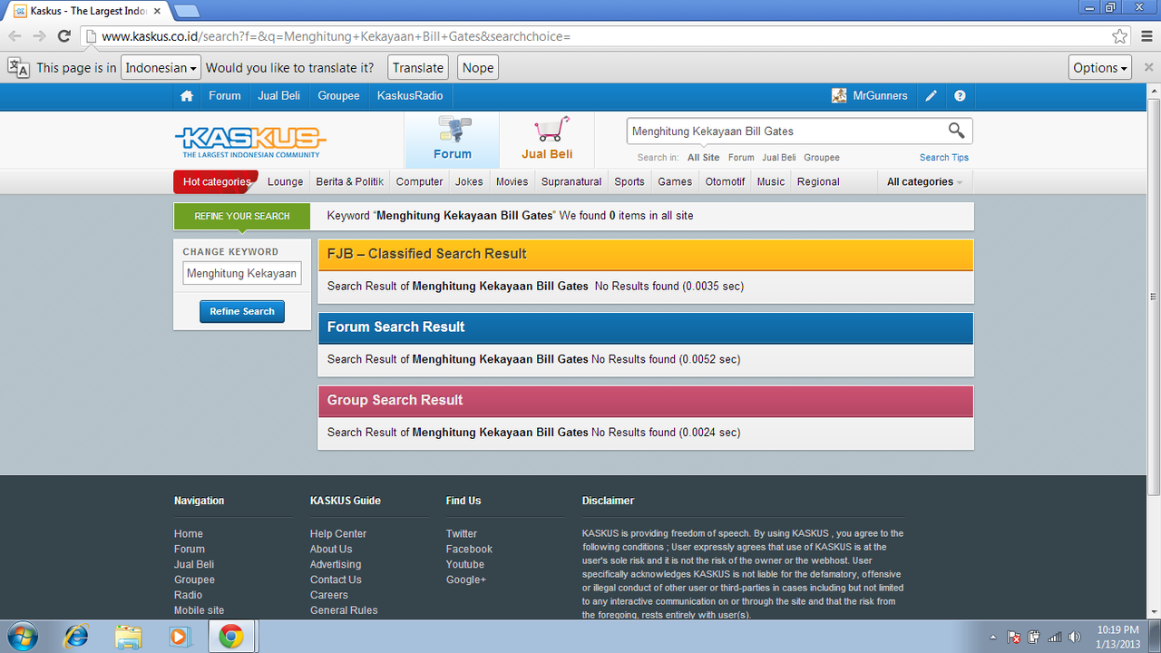This screenshot has height=653, width=1161.
Task: Select the Hot categories tab
Action: pos(216,181)
